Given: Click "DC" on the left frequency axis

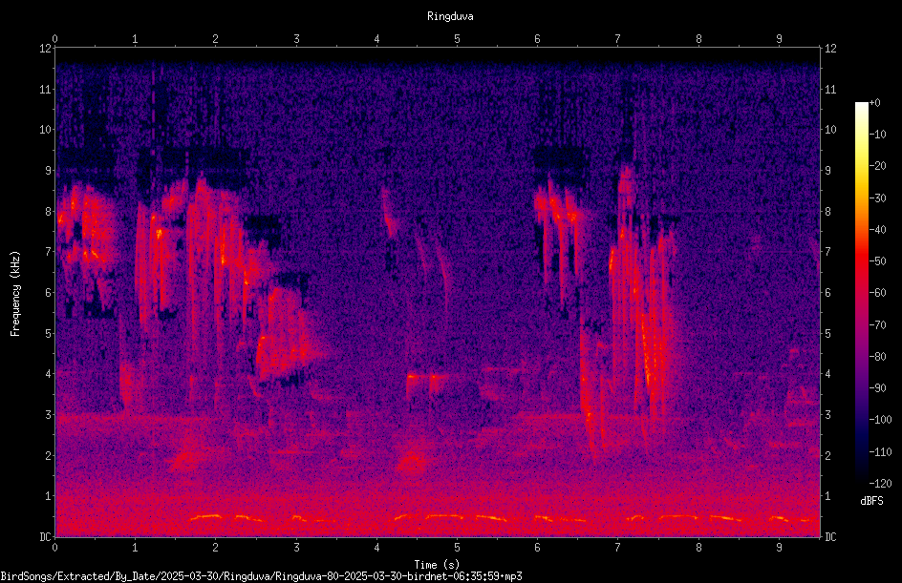Looking at the screenshot, I should point(46,537).
